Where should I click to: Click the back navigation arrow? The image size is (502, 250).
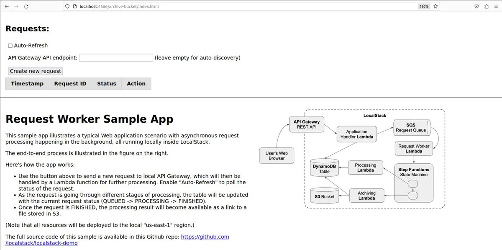point(7,6)
